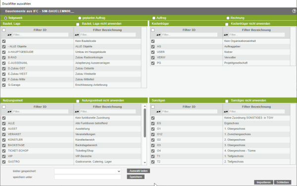Click the Importieren button
Viewport: 297px width, 186px height.
tap(263, 182)
